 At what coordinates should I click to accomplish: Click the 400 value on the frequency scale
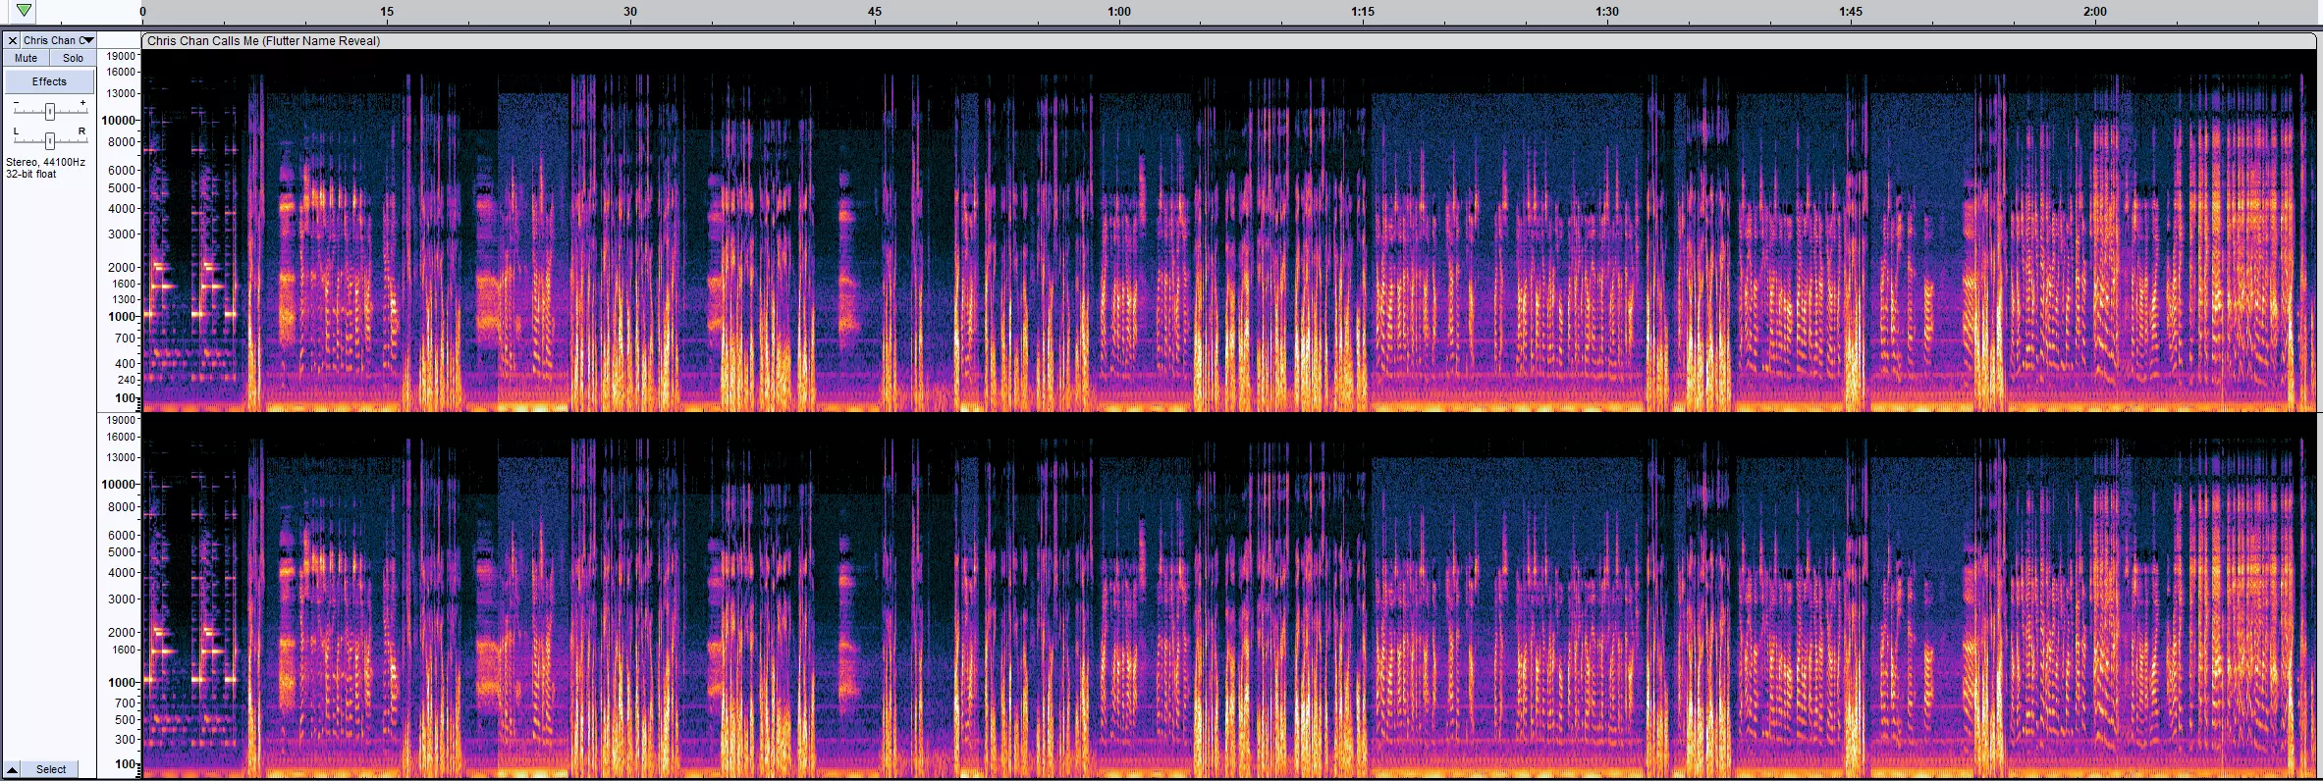coord(127,363)
